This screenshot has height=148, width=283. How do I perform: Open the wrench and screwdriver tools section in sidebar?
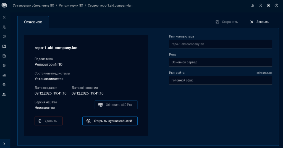tap(4, 18)
